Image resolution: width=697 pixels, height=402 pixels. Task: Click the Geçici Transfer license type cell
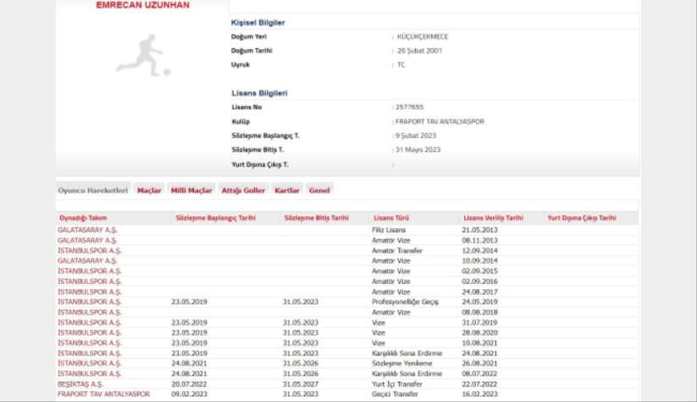pos(395,394)
